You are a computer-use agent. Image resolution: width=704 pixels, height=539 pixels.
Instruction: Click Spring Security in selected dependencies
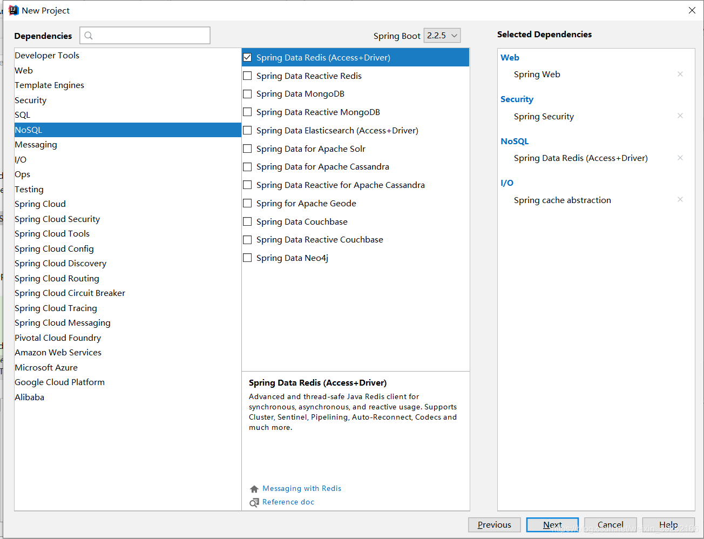point(544,117)
